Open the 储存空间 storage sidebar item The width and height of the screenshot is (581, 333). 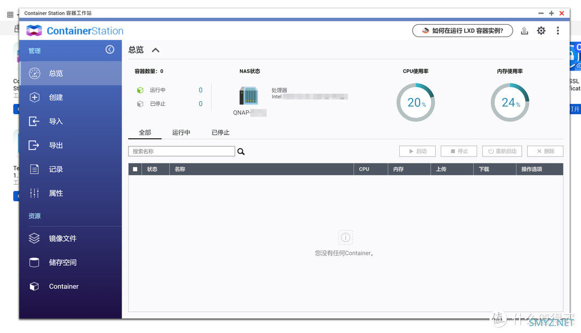(x=70, y=262)
